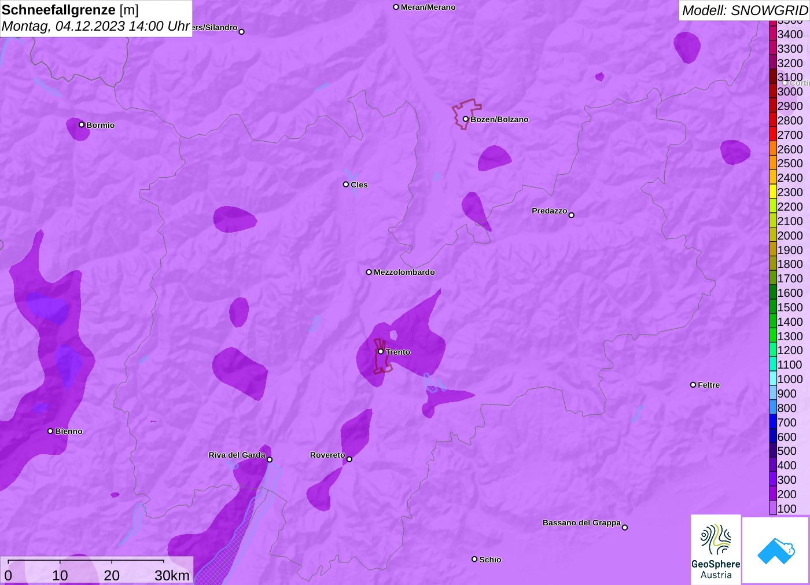Click the Rovereto label text
Image resolution: width=810 pixels, height=585 pixels.
[327, 455]
